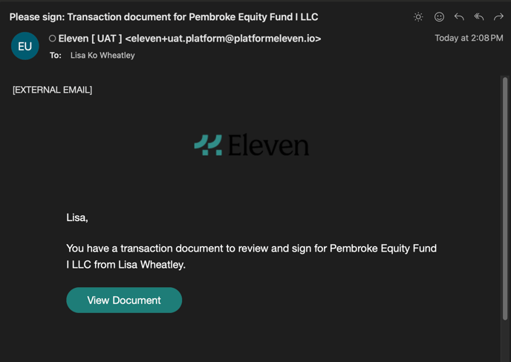Open the EU sender avatar
This screenshot has height=362, width=511.
(x=25, y=46)
